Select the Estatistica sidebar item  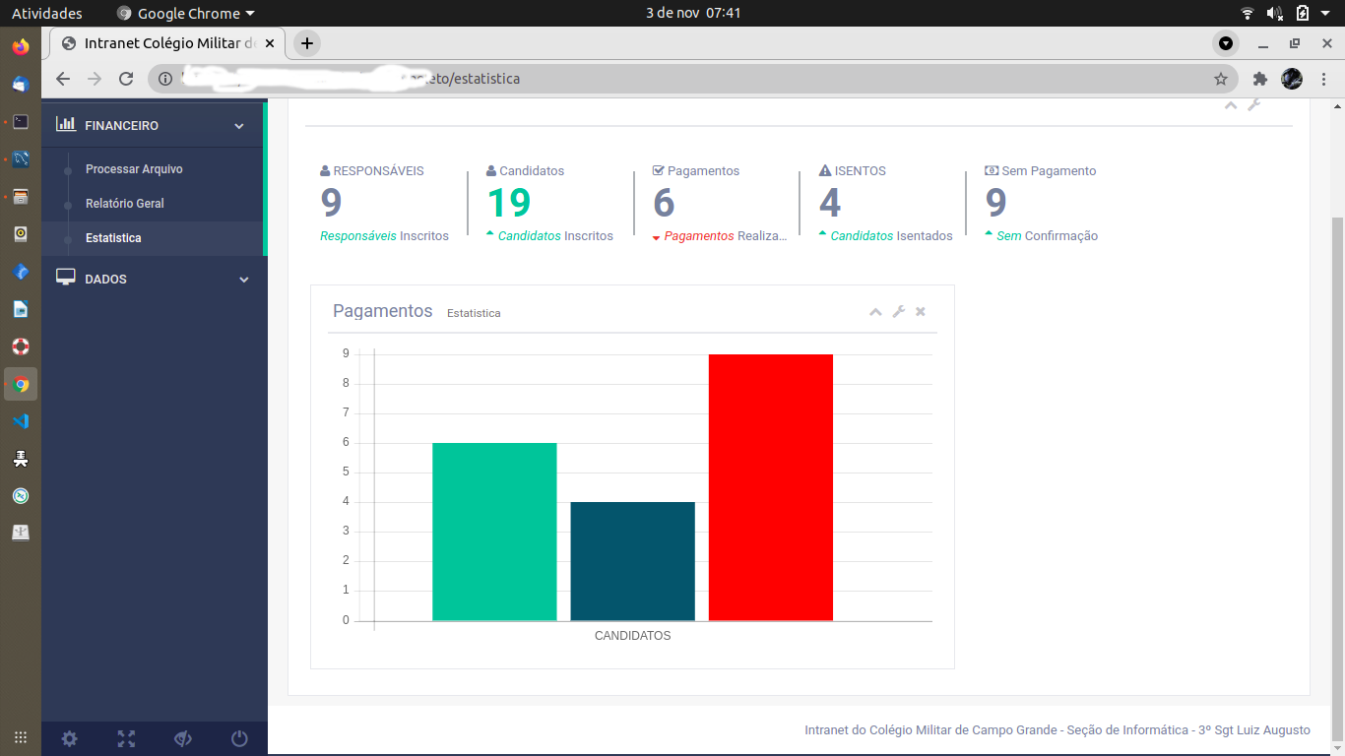coord(113,238)
